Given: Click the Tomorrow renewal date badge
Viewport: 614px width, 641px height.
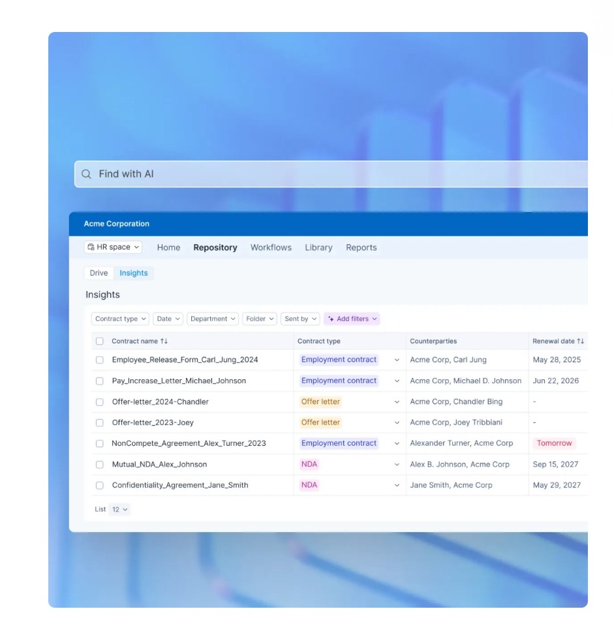Looking at the screenshot, I should point(554,443).
